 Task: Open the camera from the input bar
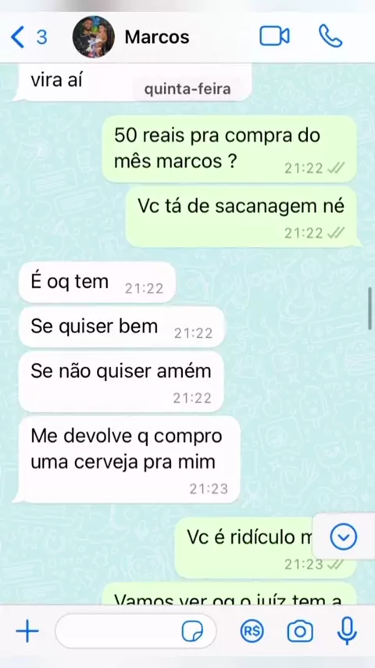click(x=300, y=631)
